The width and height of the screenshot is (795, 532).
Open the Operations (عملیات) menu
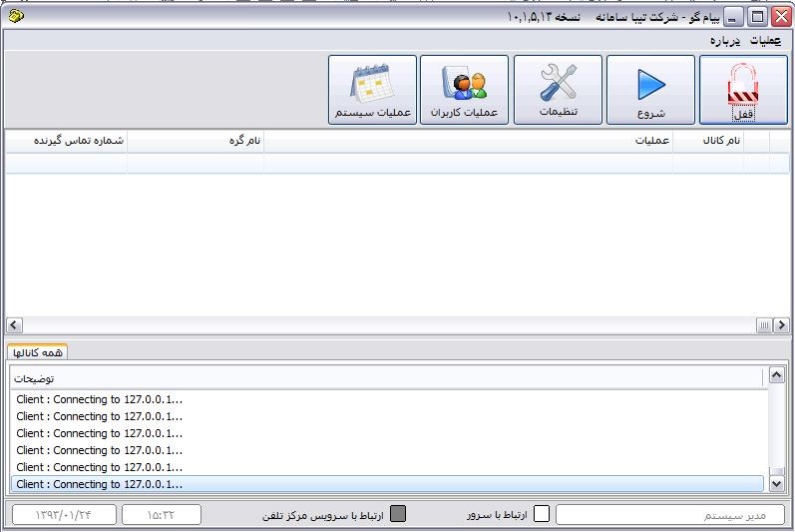click(765, 41)
